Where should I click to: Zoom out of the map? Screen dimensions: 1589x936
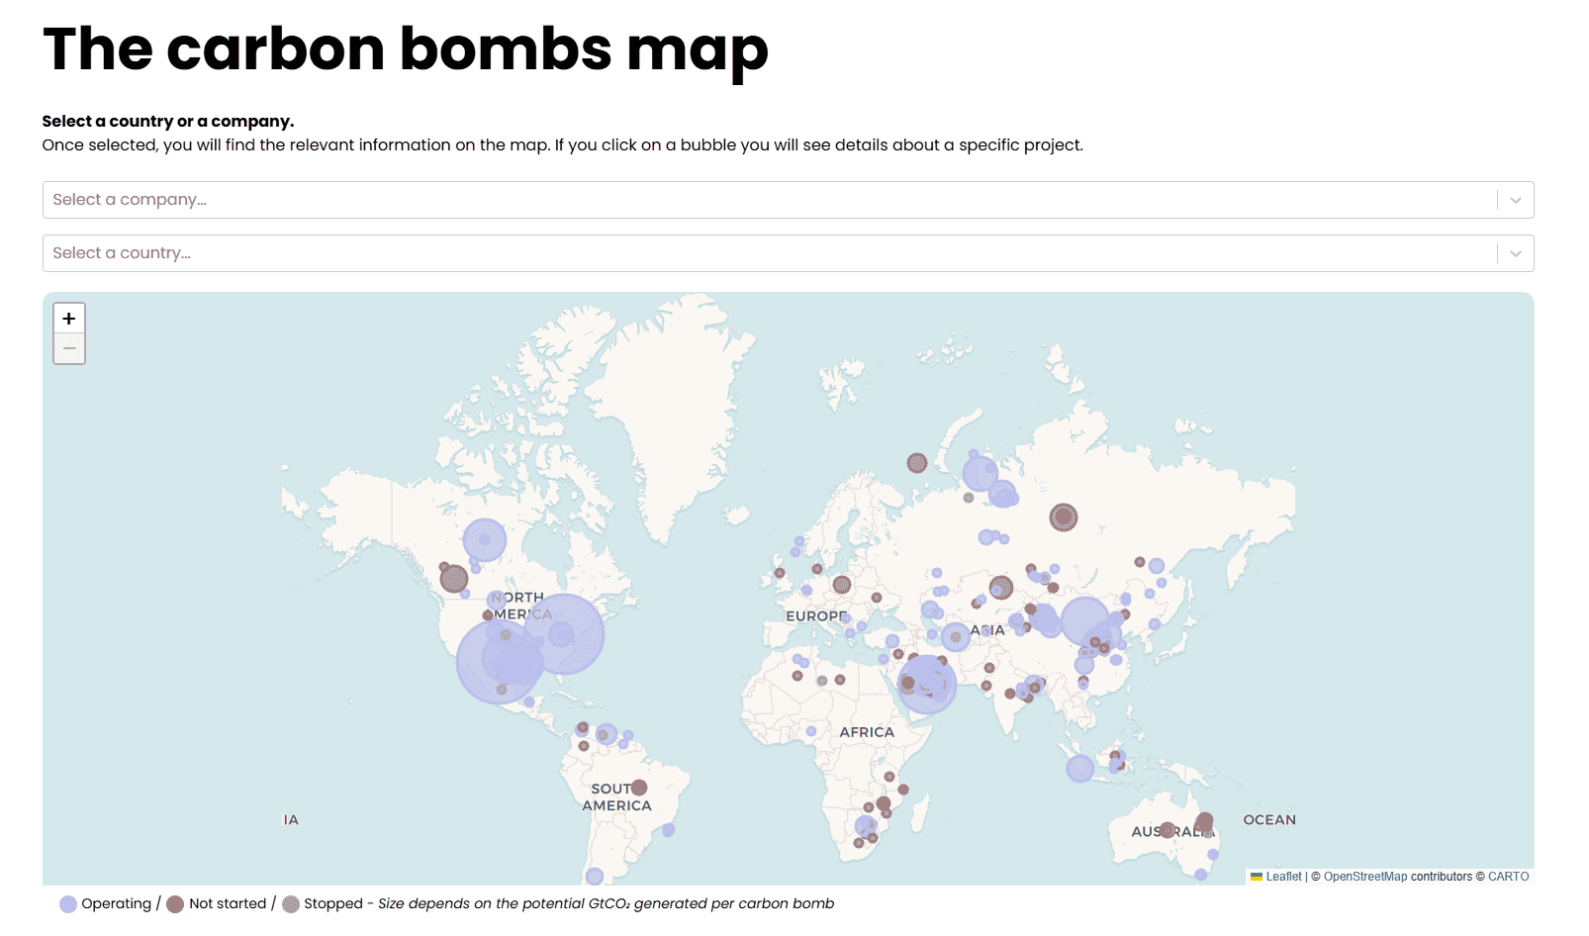click(69, 349)
